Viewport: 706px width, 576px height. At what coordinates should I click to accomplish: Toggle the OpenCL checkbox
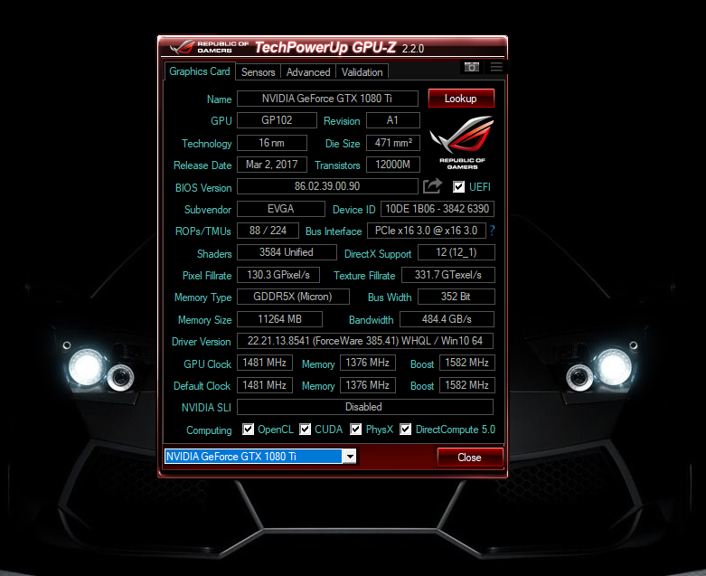tap(248, 430)
